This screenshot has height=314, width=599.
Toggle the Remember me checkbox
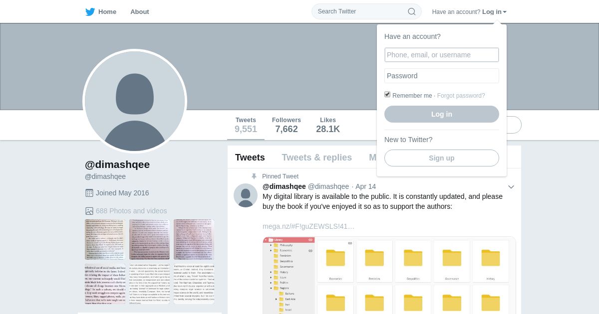(387, 94)
